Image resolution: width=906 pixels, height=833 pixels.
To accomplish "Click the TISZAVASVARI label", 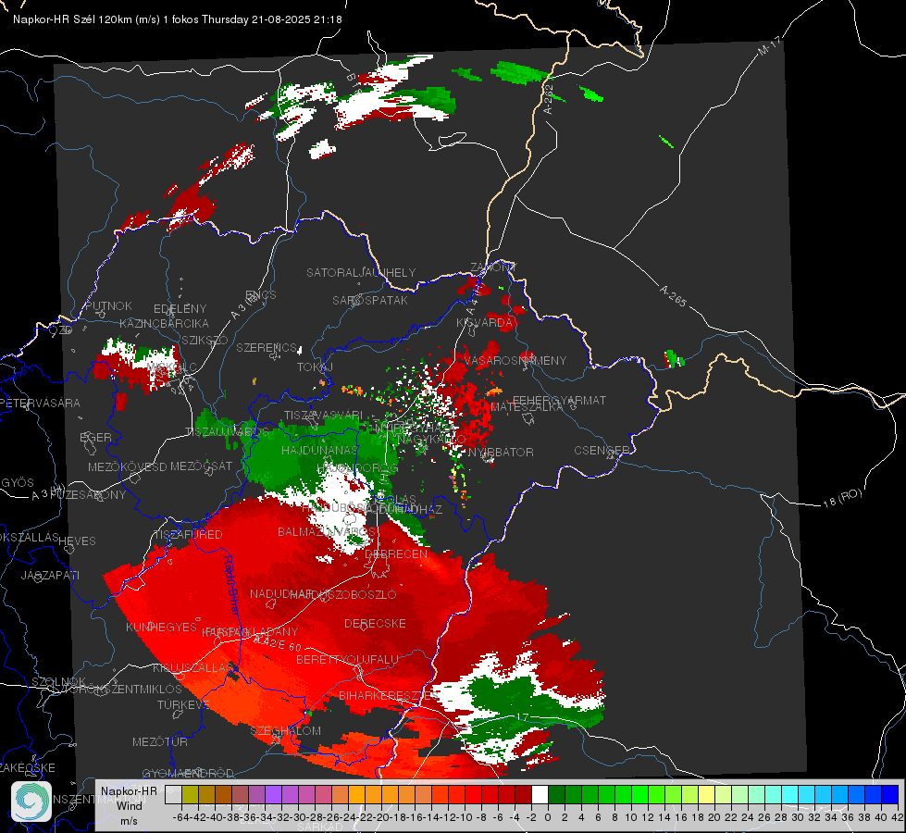I will [x=324, y=415].
